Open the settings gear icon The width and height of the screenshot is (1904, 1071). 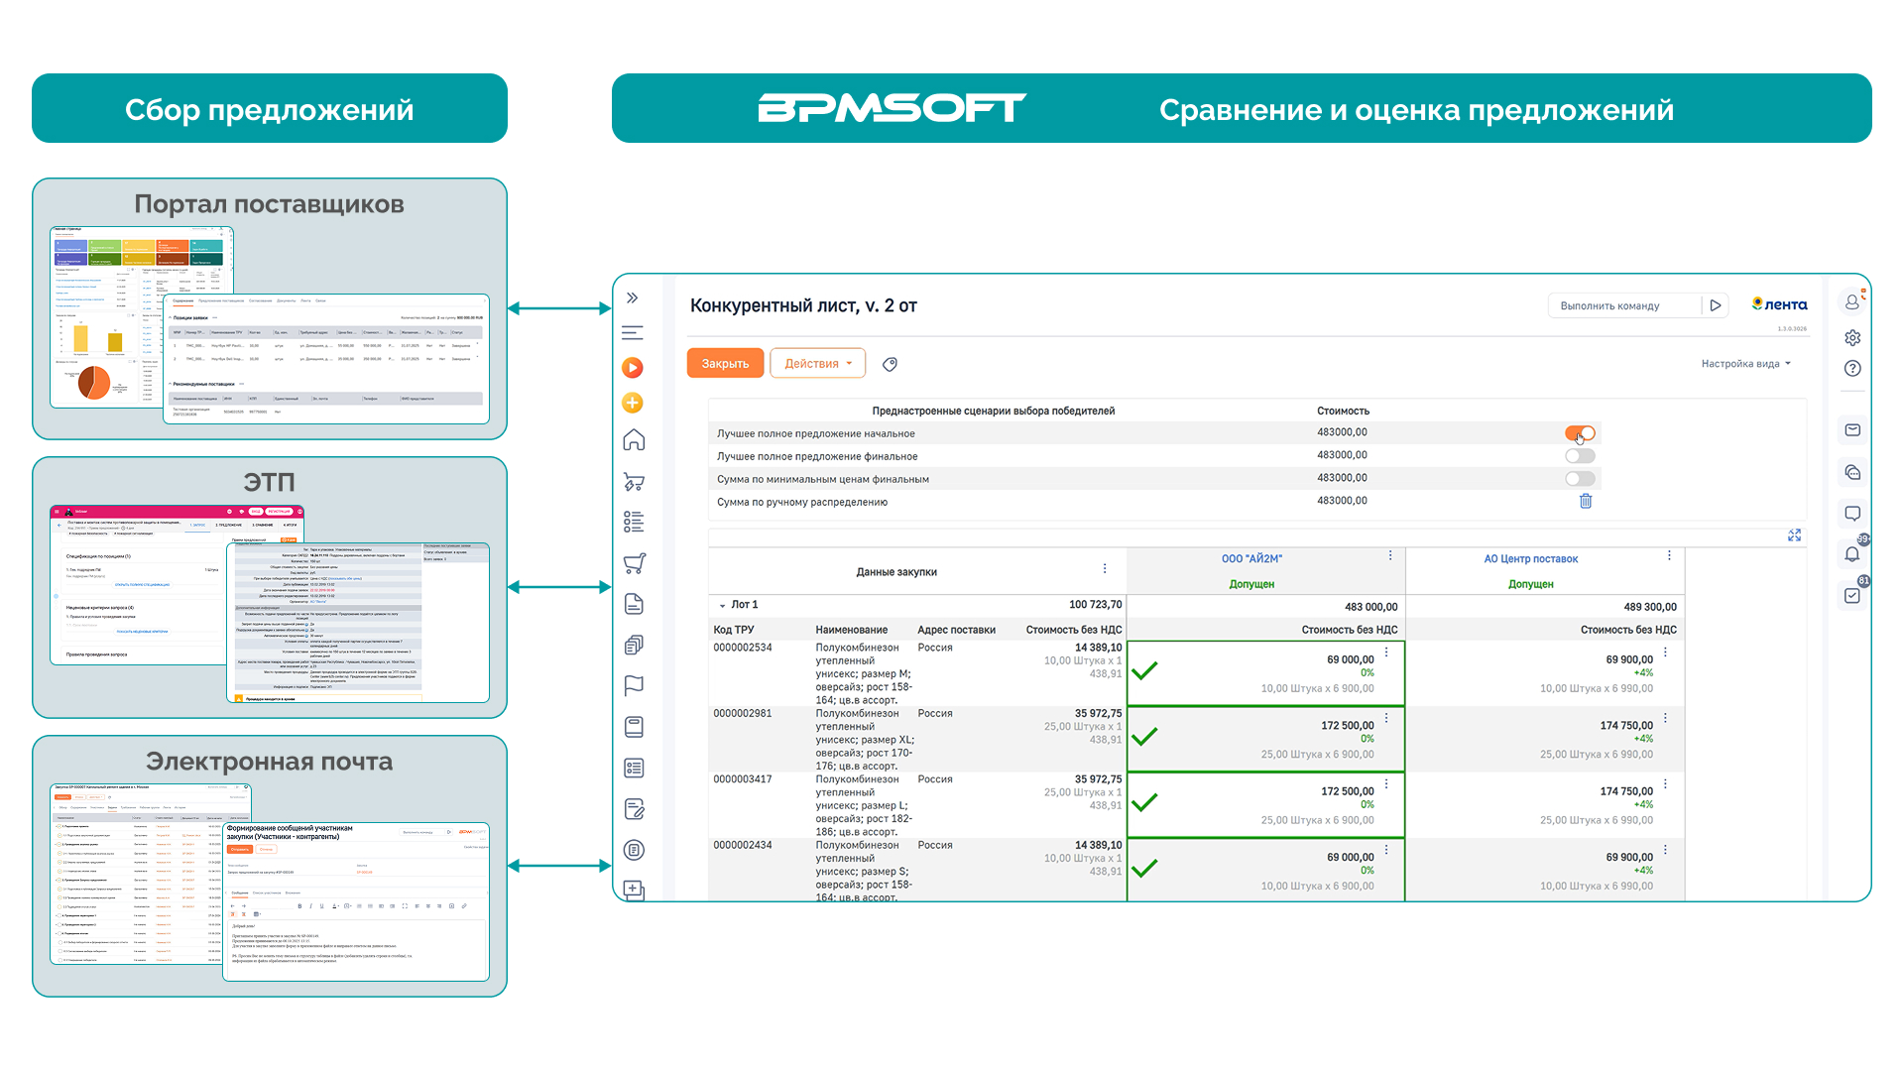(1852, 337)
